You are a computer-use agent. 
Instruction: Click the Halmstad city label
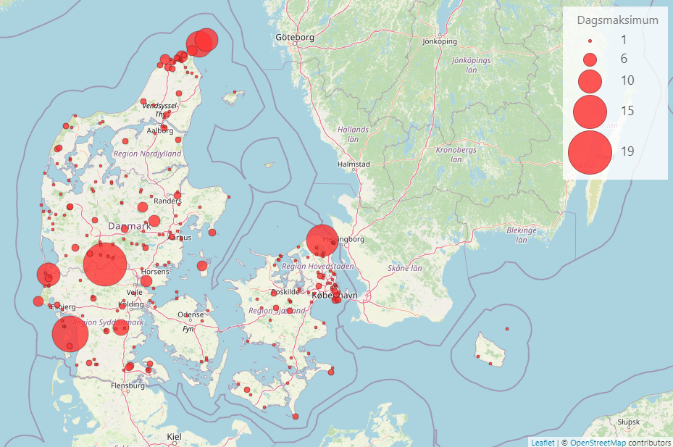[x=354, y=164]
